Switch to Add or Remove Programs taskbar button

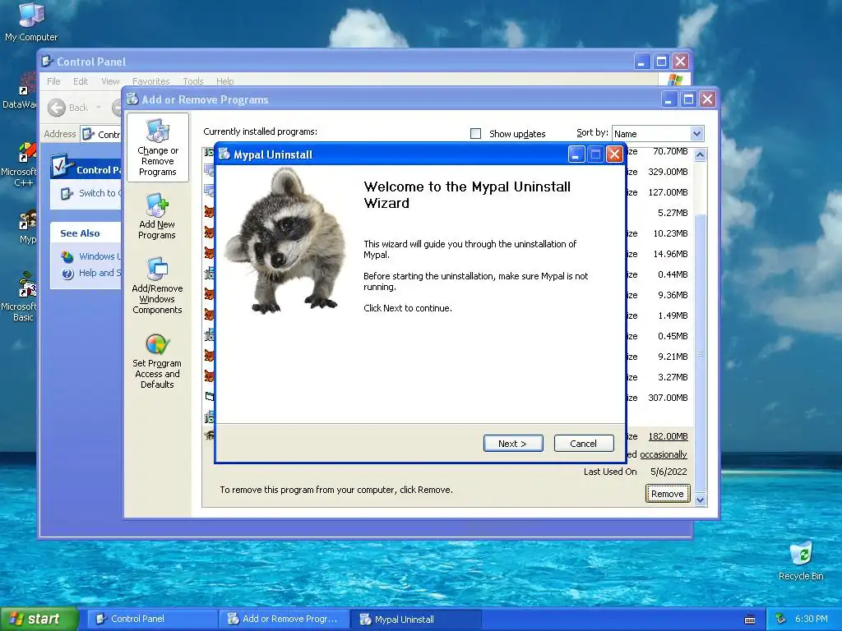coord(284,619)
